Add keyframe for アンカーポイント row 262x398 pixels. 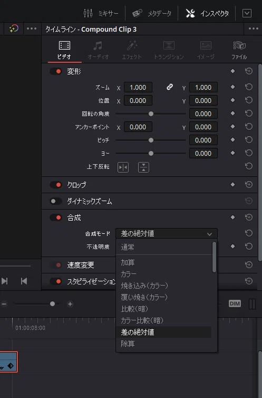point(232,126)
